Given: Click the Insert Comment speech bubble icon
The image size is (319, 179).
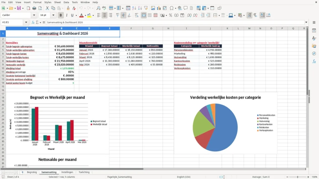Looking at the screenshot, I should click(186, 8).
